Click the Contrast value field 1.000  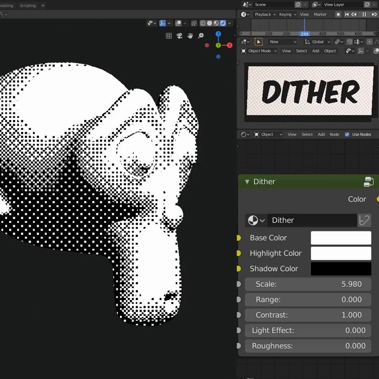point(308,315)
